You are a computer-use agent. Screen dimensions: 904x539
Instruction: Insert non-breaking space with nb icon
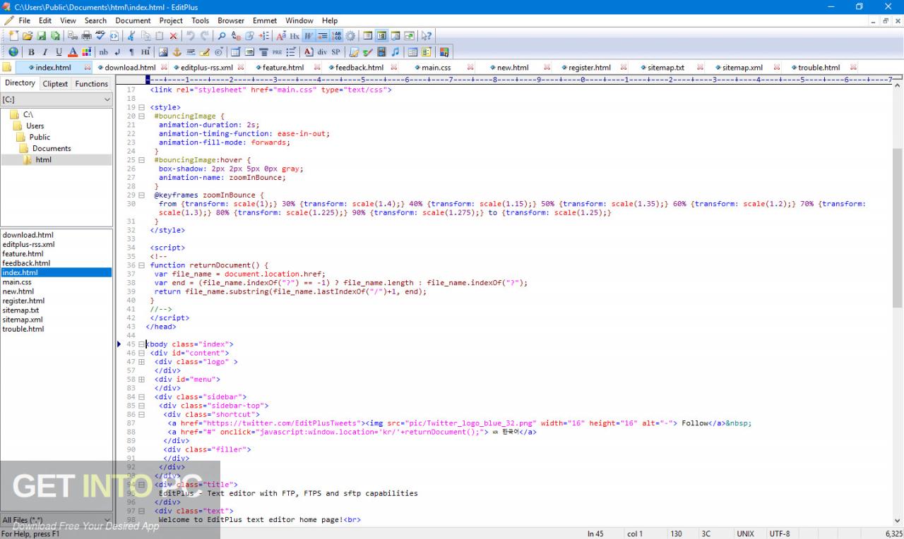[103, 52]
